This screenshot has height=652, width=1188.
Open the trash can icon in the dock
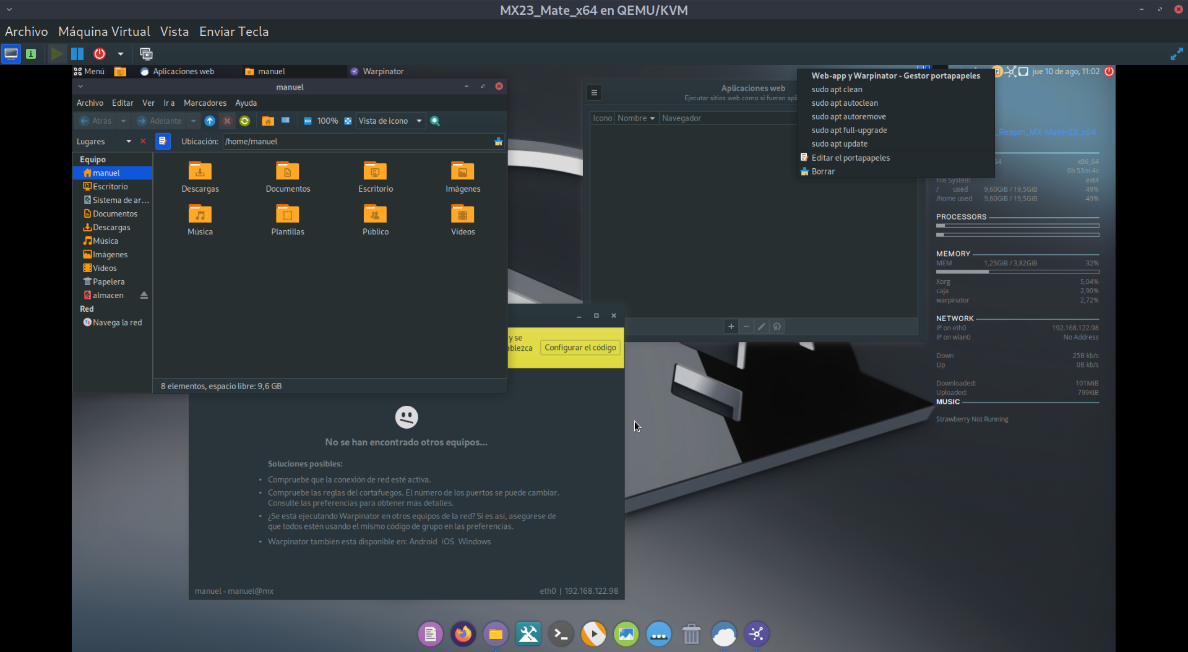pyautogui.click(x=691, y=633)
